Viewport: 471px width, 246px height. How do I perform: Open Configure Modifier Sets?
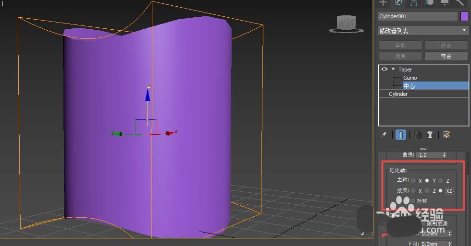446,135
